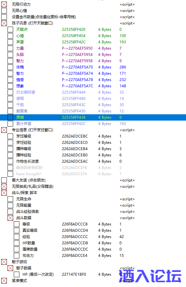The width and height of the screenshot is (186, 287).
Task: Select the 体魄 pointer address entry
Action: (x=78, y=67)
